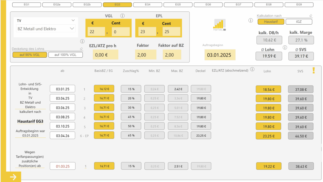Screen dimensions: 323x182
Task: Switch calculation to iGZ
Action: tap(299, 22)
